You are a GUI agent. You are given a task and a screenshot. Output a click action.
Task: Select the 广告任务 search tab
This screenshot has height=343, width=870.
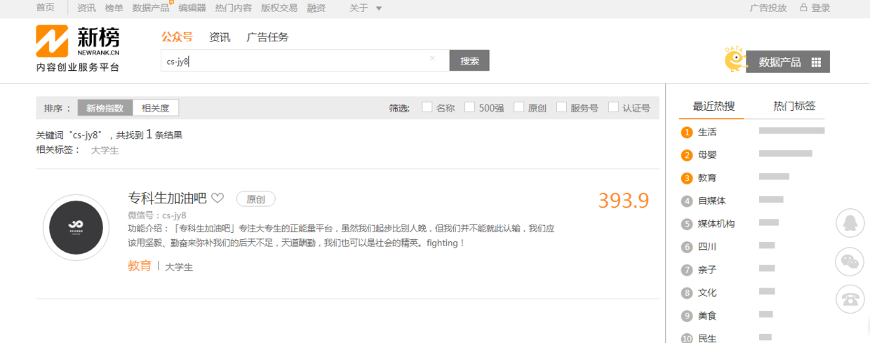pyautogui.click(x=267, y=37)
